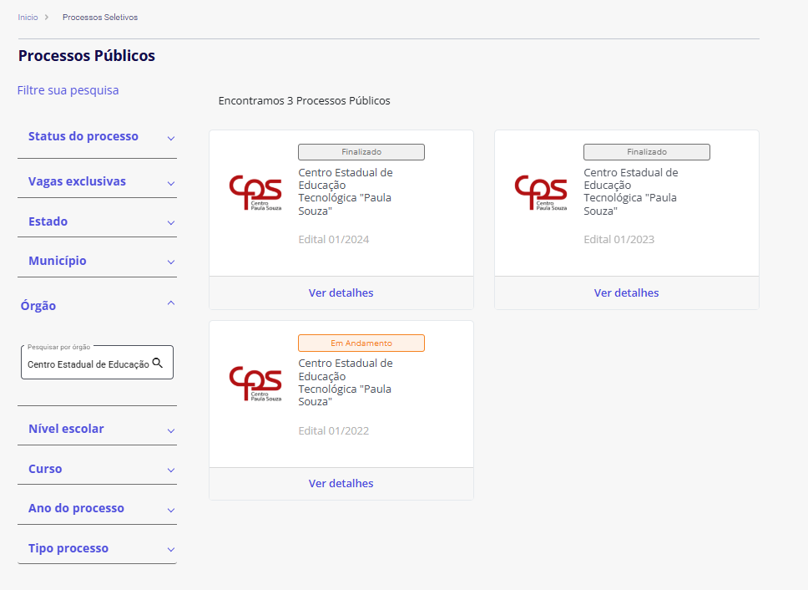Image resolution: width=808 pixels, height=590 pixels.
Task: Expand the Status do processo filter
Action: 170,138
